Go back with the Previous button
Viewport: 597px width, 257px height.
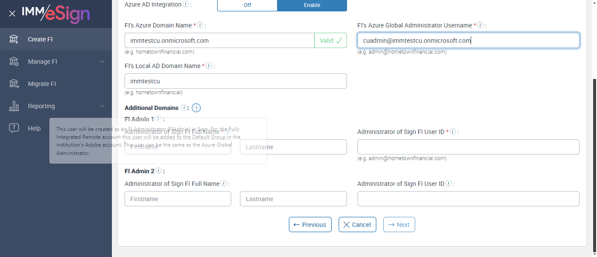(310, 225)
